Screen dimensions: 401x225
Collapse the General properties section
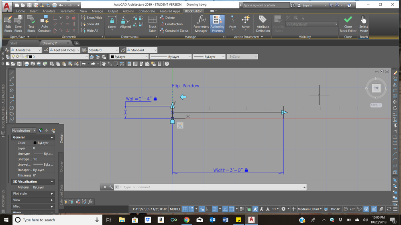coord(52,137)
